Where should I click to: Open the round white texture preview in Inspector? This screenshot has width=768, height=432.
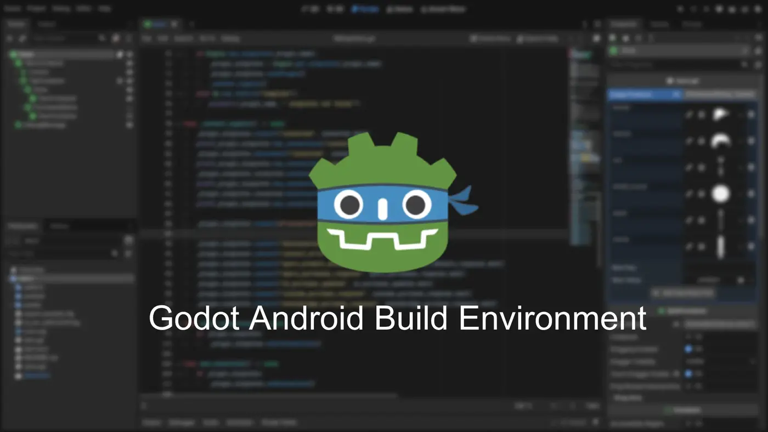[721, 194]
